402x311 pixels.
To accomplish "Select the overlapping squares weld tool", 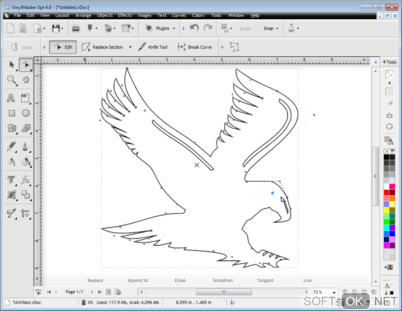I will click(x=26, y=195).
